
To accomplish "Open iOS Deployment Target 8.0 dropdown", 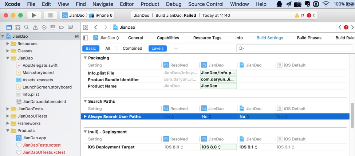I will pos(218,147).
